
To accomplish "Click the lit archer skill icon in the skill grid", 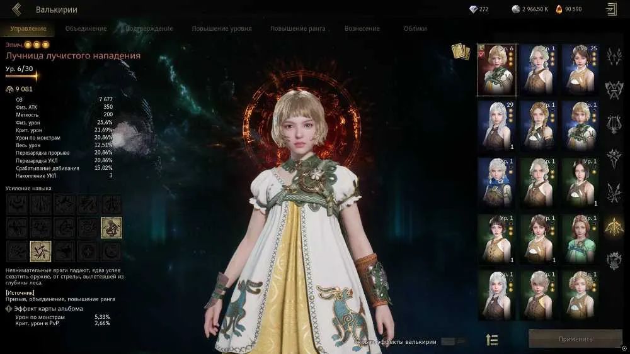I will [x=112, y=228].
